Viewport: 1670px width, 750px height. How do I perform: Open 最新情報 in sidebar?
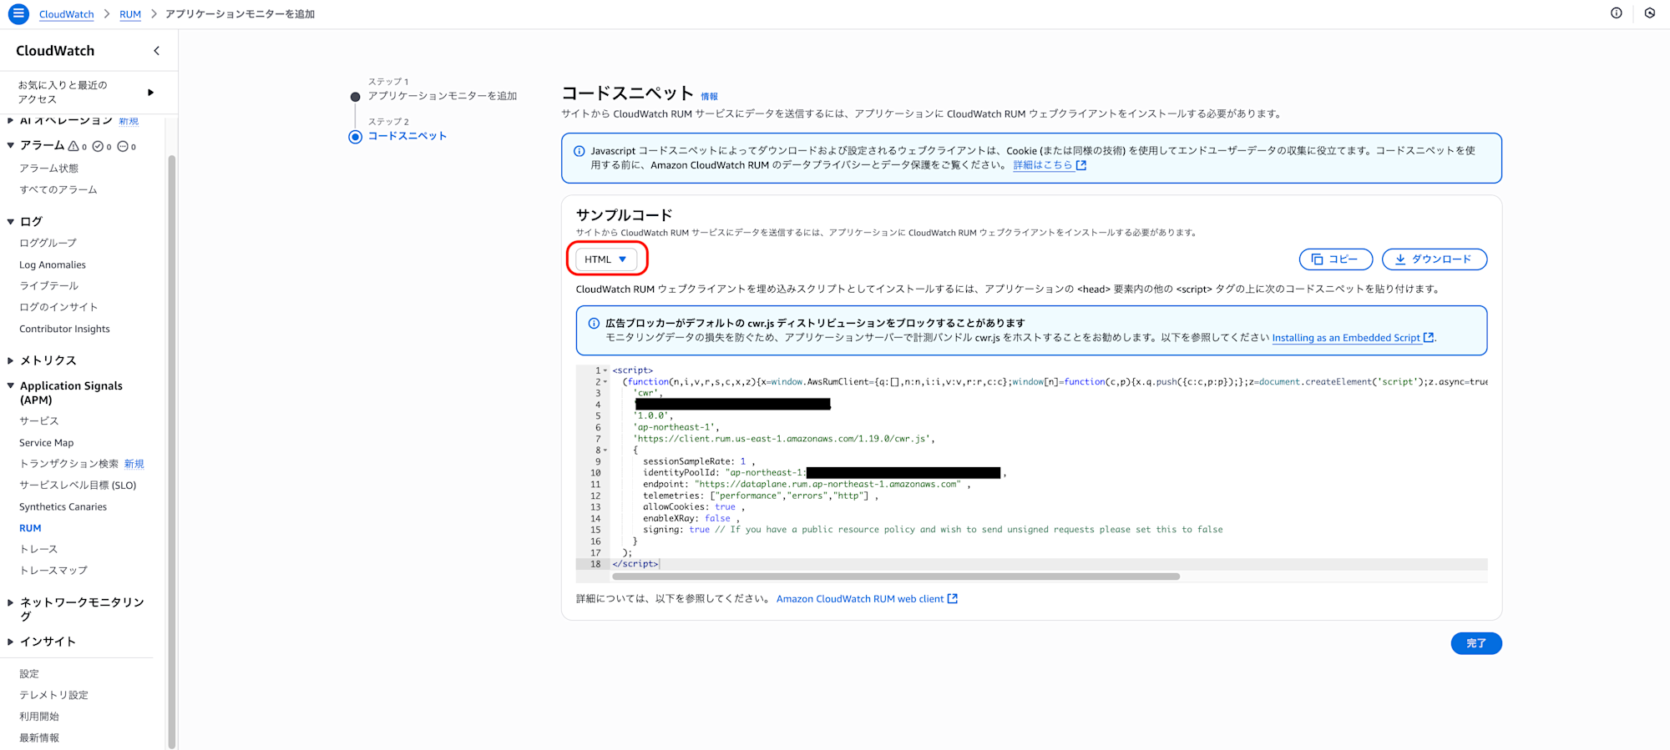coord(39,738)
